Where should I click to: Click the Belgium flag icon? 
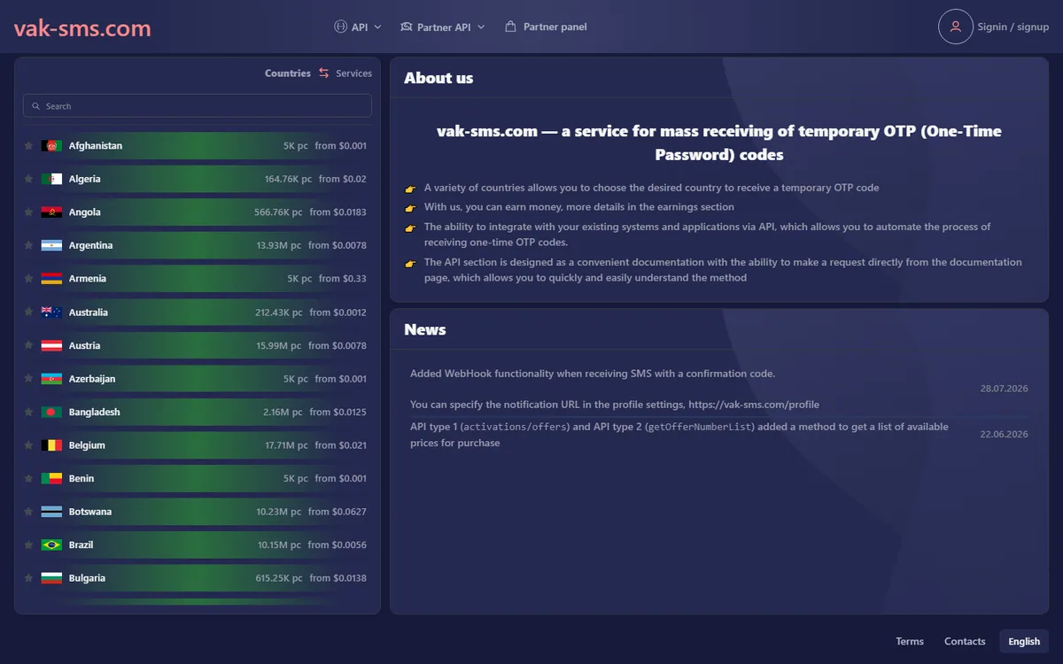51,445
